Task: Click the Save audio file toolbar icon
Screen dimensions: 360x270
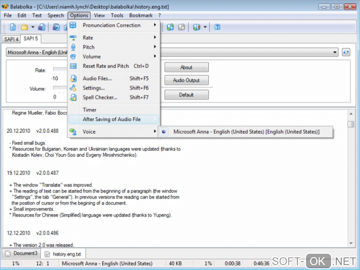Action: (x=56, y=27)
